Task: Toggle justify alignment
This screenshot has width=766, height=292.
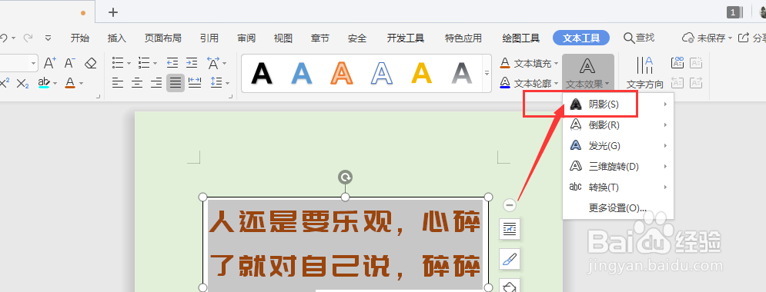Action: tap(176, 83)
